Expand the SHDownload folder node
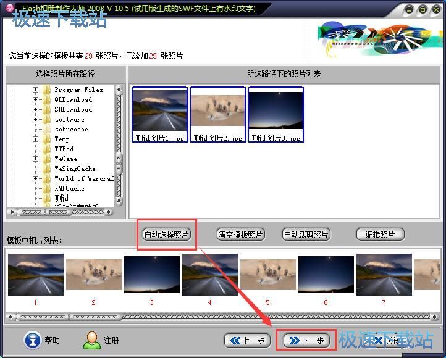The height and width of the screenshot is (358, 446). click(x=35, y=110)
